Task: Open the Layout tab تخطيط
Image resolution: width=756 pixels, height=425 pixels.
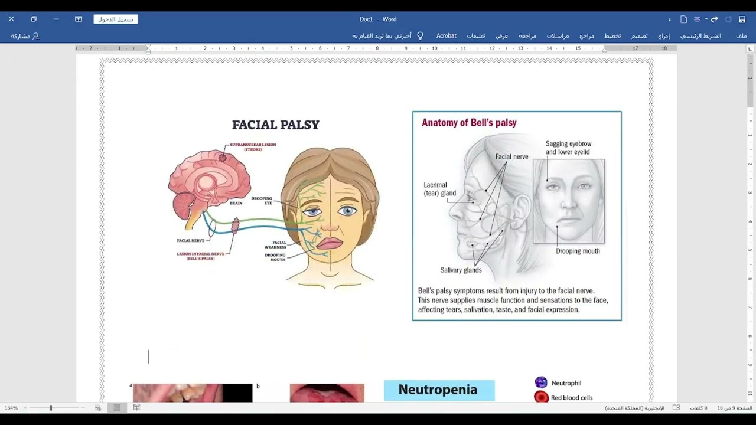Action: tap(612, 36)
